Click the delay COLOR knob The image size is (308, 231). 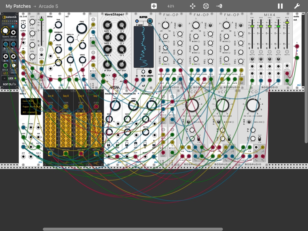point(58,50)
